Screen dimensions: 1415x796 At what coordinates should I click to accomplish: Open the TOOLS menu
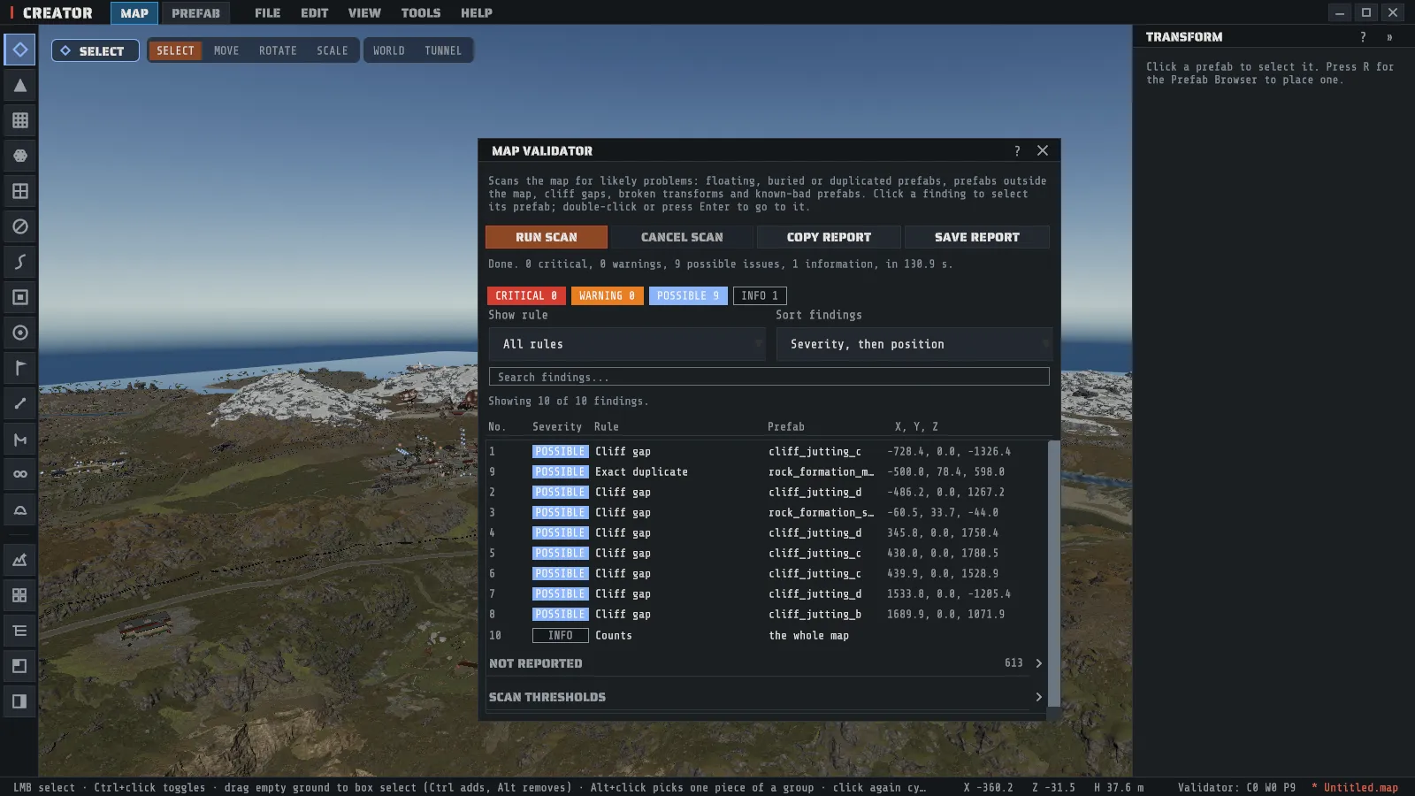(x=421, y=12)
